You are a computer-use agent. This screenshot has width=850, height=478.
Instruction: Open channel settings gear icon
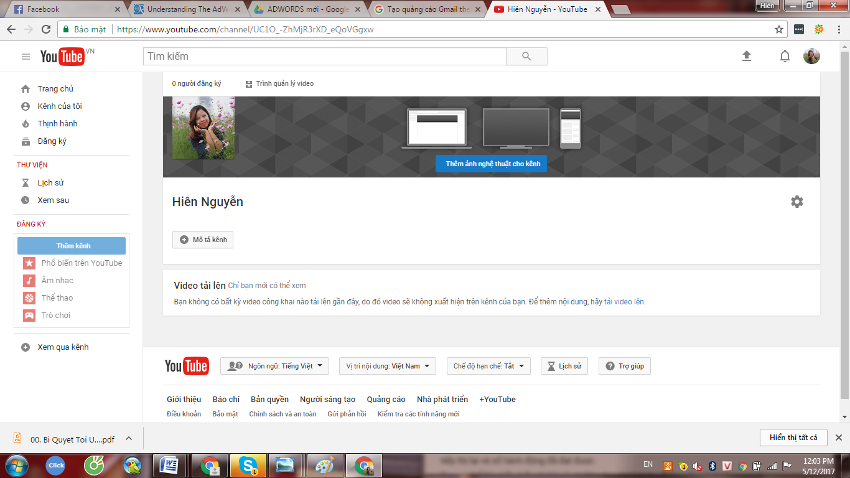pos(796,202)
